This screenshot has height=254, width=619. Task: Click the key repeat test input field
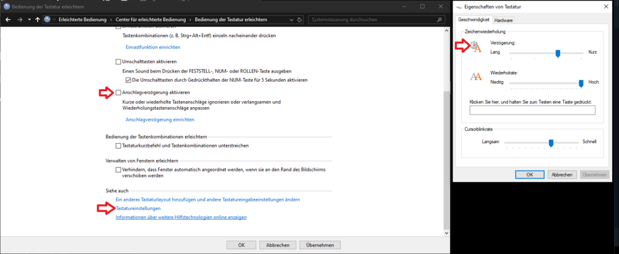tap(532, 110)
